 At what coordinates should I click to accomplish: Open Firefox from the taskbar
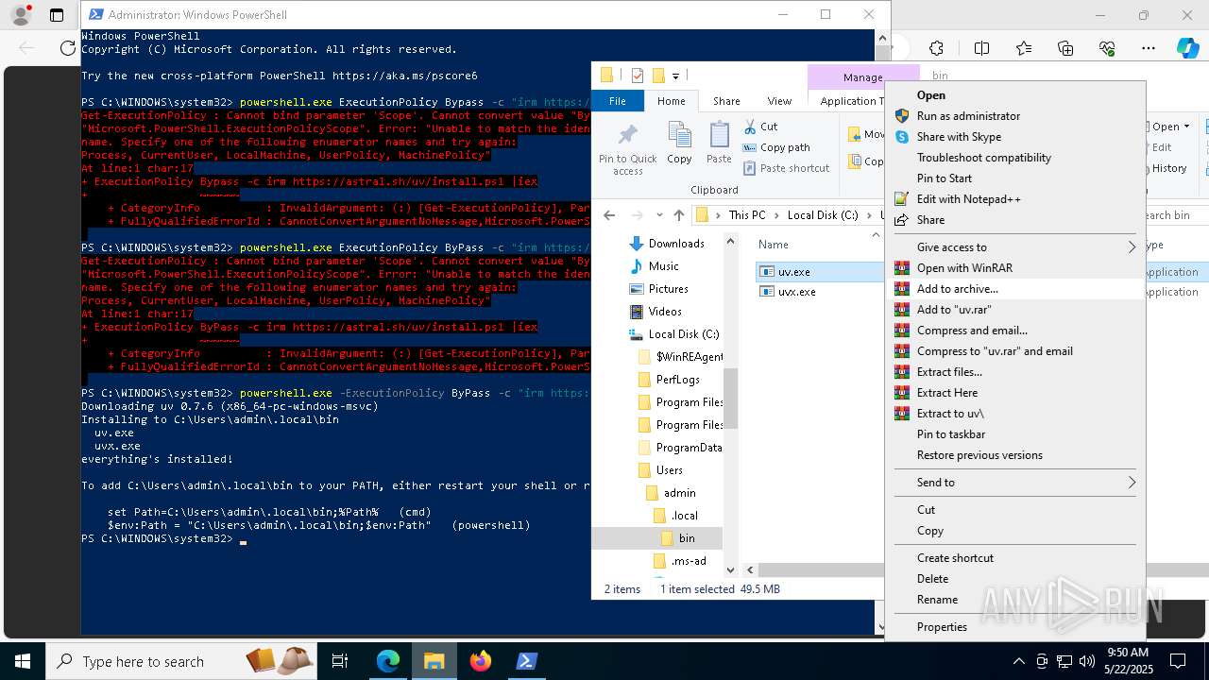(x=481, y=661)
